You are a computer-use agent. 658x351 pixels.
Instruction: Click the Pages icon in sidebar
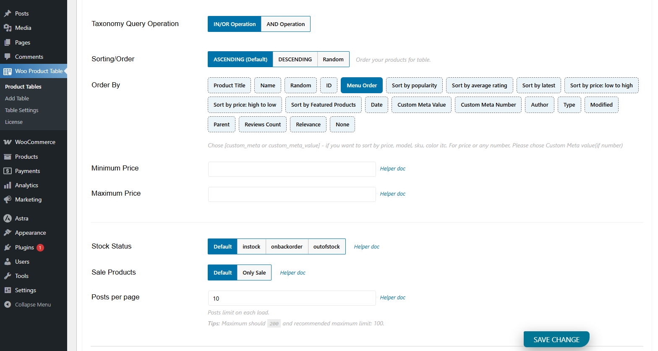pos(8,42)
